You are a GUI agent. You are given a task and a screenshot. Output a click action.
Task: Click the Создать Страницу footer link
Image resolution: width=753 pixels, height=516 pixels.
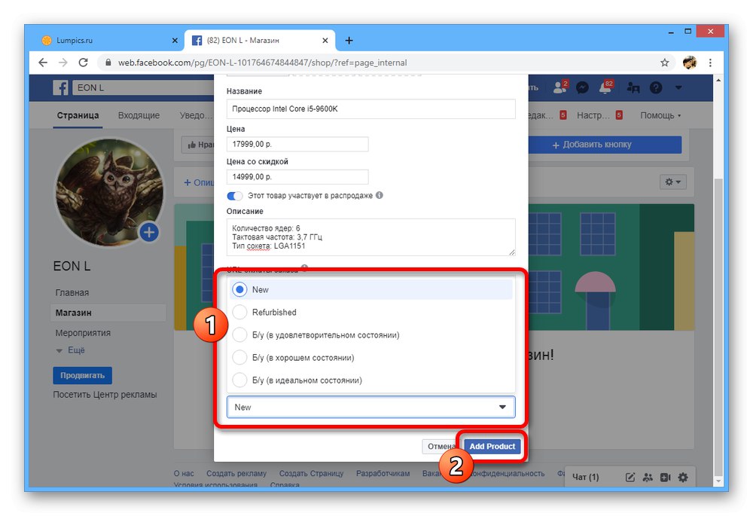tap(311, 473)
